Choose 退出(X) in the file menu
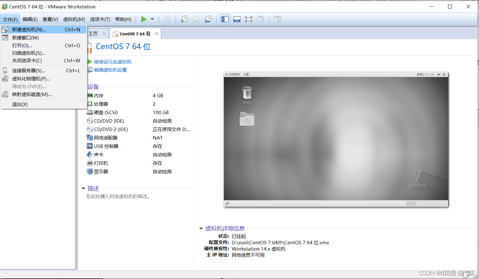This screenshot has width=479, height=279. [x=44, y=104]
